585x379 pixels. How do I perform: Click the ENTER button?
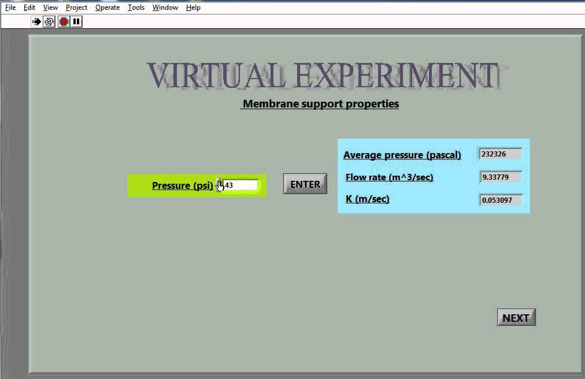305,184
